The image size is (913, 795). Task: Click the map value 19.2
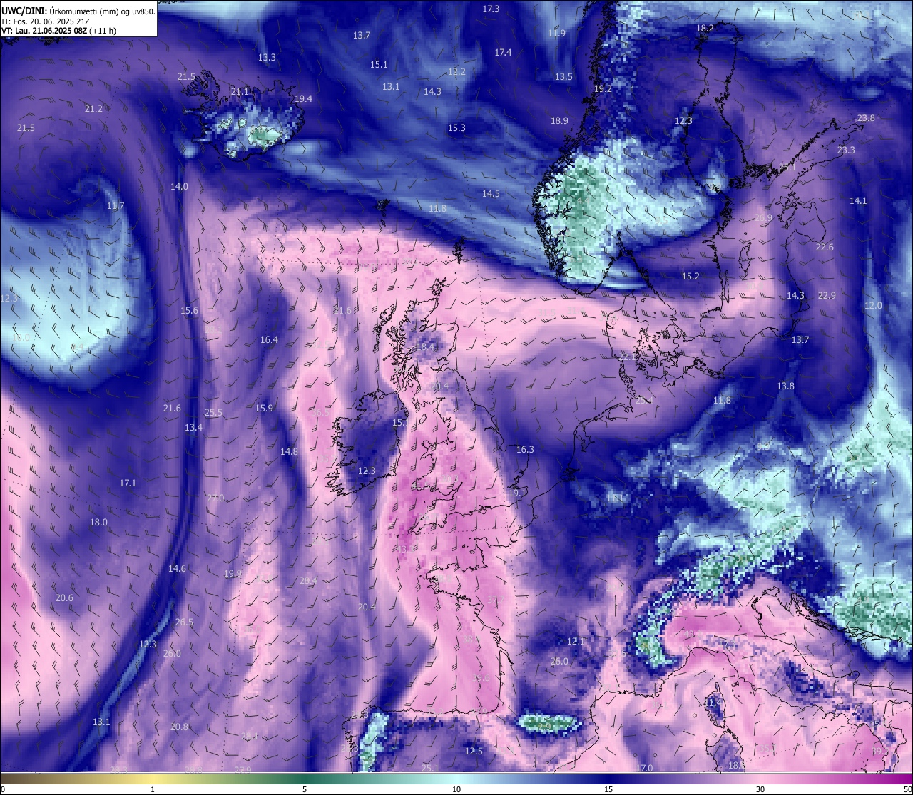point(603,89)
